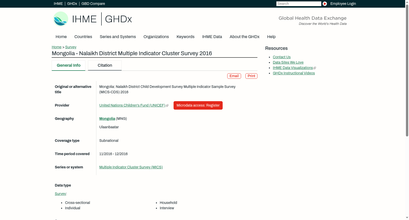This screenshot has width=409, height=220.
Task: Click the Survey data type link
Action: click(x=60, y=194)
